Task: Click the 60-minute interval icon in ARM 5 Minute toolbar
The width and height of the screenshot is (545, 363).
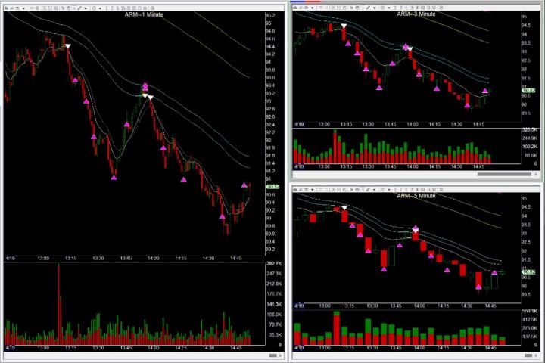Action: click(423, 189)
